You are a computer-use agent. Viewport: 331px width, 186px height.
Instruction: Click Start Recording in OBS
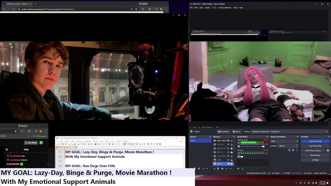[x=315, y=146]
